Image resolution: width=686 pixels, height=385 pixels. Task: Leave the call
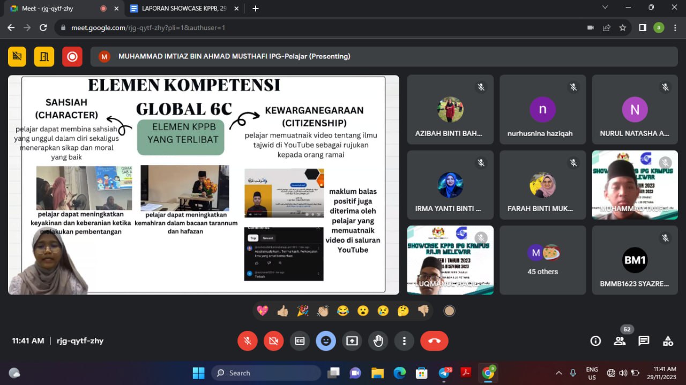(434, 341)
